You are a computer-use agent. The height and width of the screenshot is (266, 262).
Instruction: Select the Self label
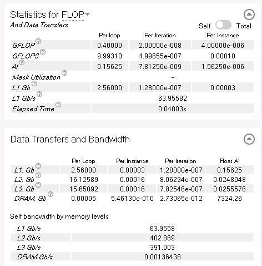(205, 26)
